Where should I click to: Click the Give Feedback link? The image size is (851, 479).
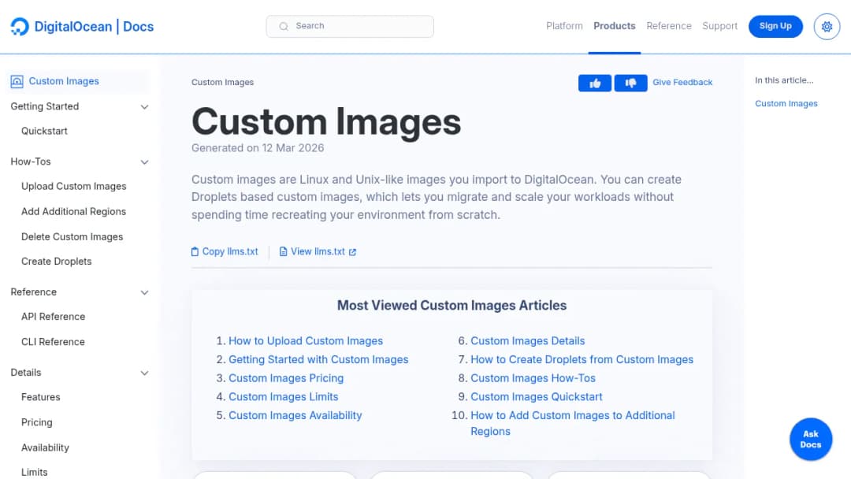682,83
